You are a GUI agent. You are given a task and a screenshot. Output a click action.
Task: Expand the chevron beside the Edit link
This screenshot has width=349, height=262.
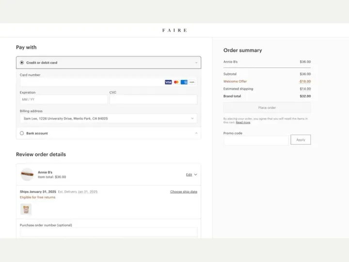click(195, 175)
